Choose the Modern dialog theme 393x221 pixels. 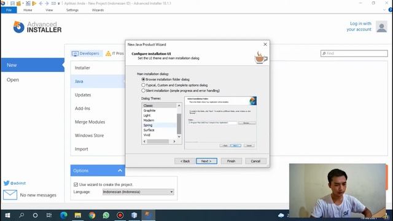pyautogui.click(x=160, y=120)
